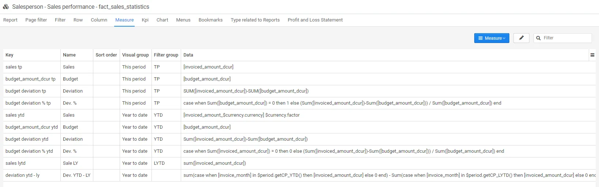The width and height of the screenshot is (599, 187).
Task: Click the Visual group column header
Action: 135,55
